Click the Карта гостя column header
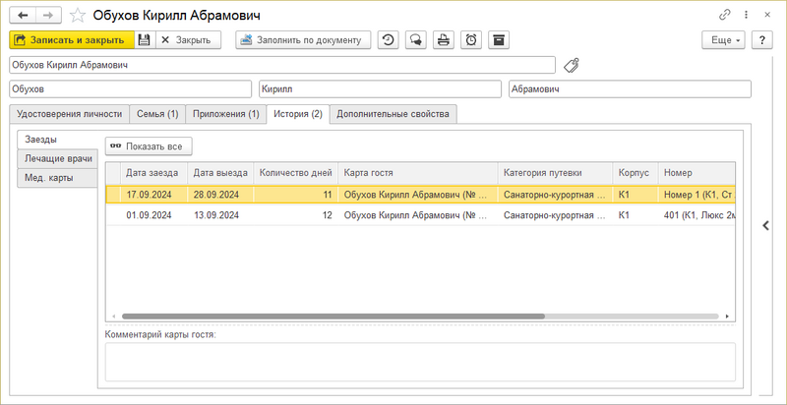 pyautogui.click(x=417, y=173)
